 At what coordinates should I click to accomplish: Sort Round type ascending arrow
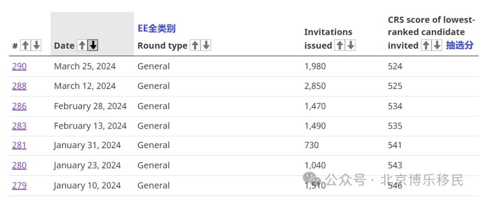click(x=195, y=45)
